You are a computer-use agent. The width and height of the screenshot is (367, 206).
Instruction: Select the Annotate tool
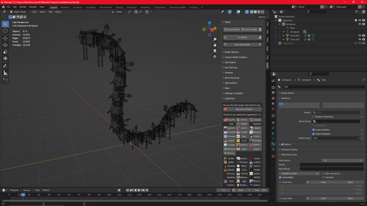pos(5,66)
